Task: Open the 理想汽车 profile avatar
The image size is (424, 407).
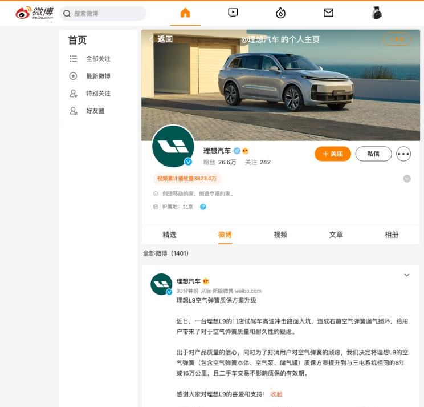Action: (173, 146)
